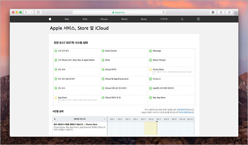Open the iPad menu in Apple nav
The image size is (248, 145).
[85, 19]
